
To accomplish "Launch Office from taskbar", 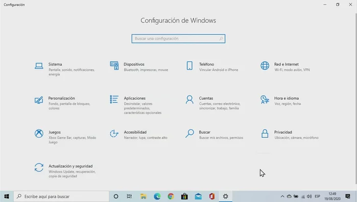I will click(x=212, y=196).
